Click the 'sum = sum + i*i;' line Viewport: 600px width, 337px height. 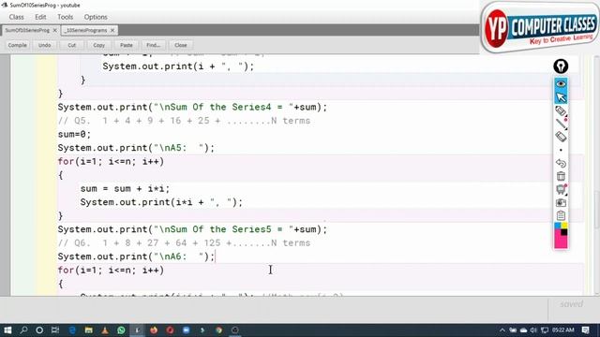(125, 189)
